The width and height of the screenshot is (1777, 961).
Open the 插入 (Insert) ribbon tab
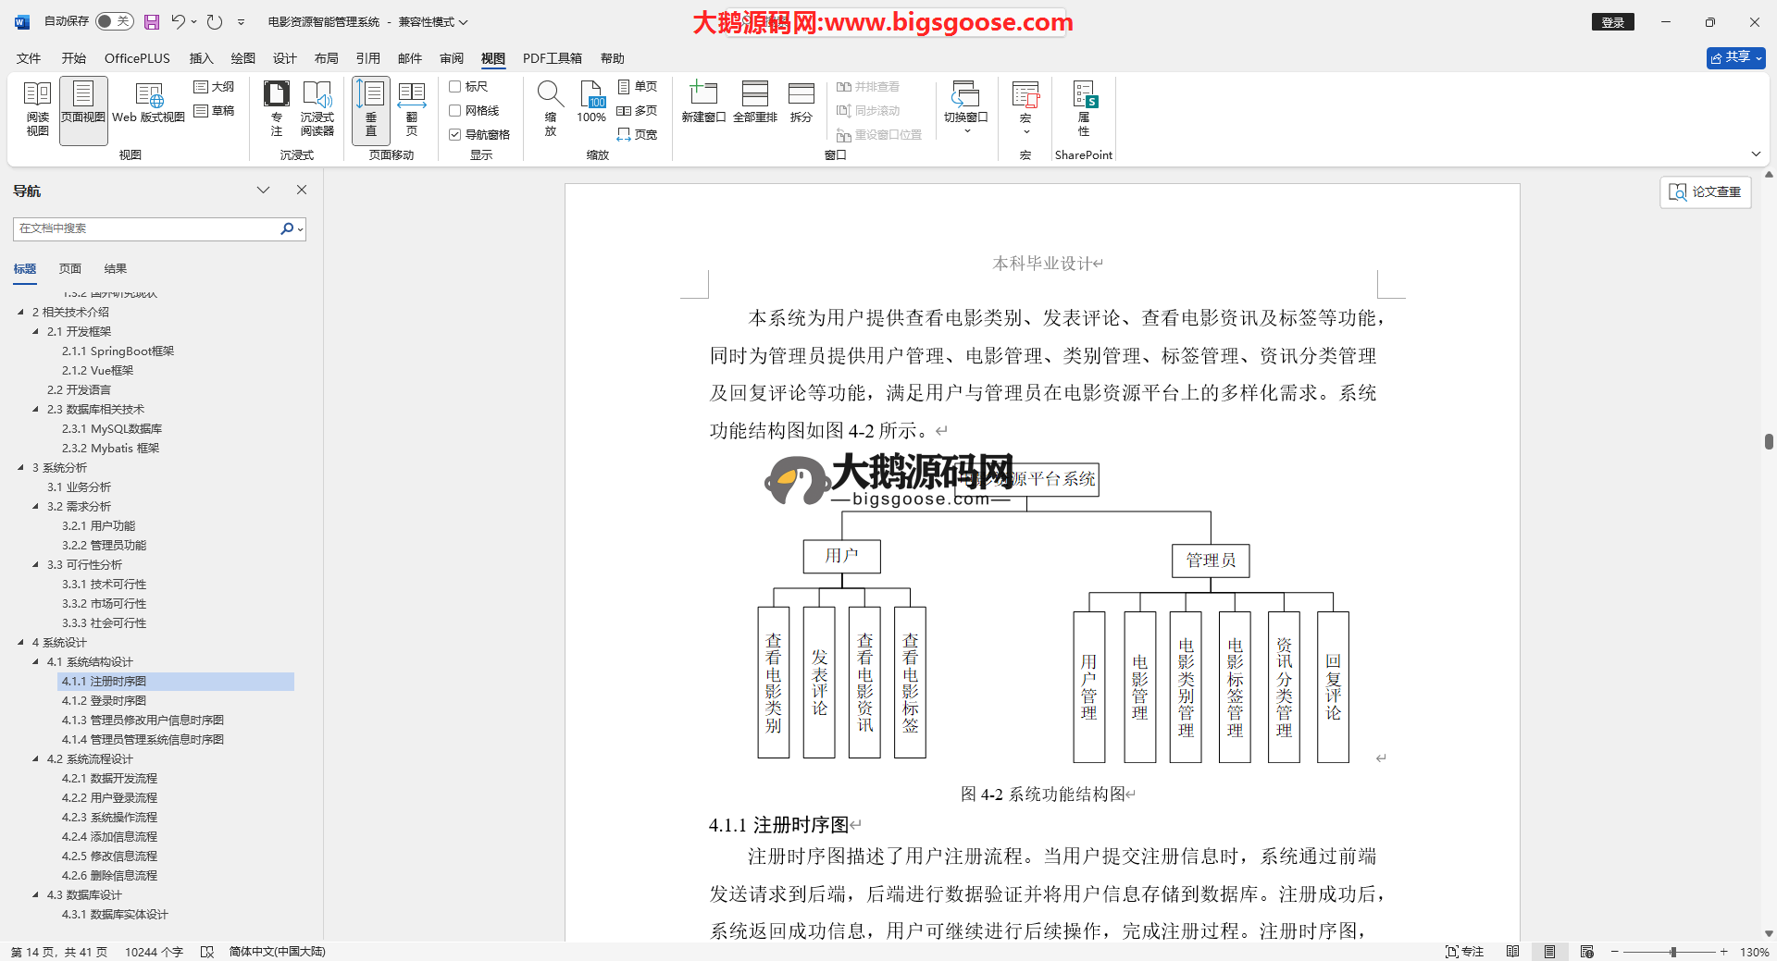pos(201,58)
